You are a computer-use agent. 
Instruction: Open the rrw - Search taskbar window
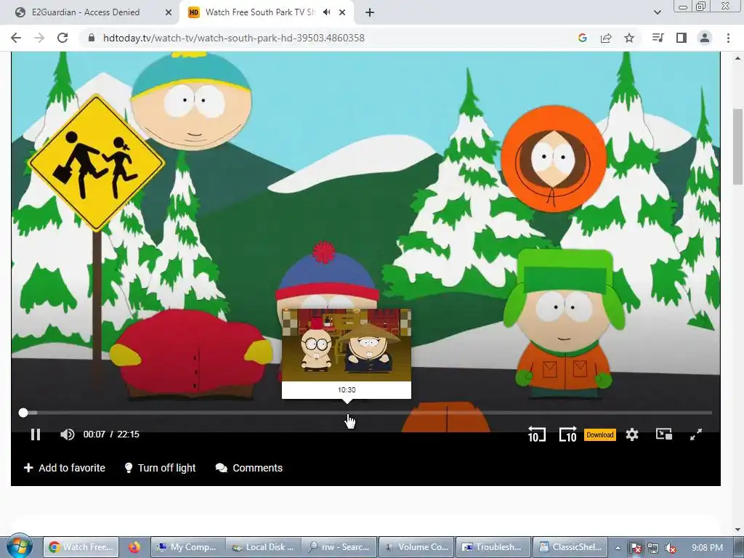click(x=339, y=547)
